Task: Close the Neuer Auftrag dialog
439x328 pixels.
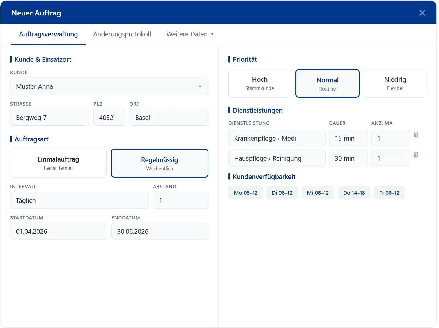Action: (422, 13)
